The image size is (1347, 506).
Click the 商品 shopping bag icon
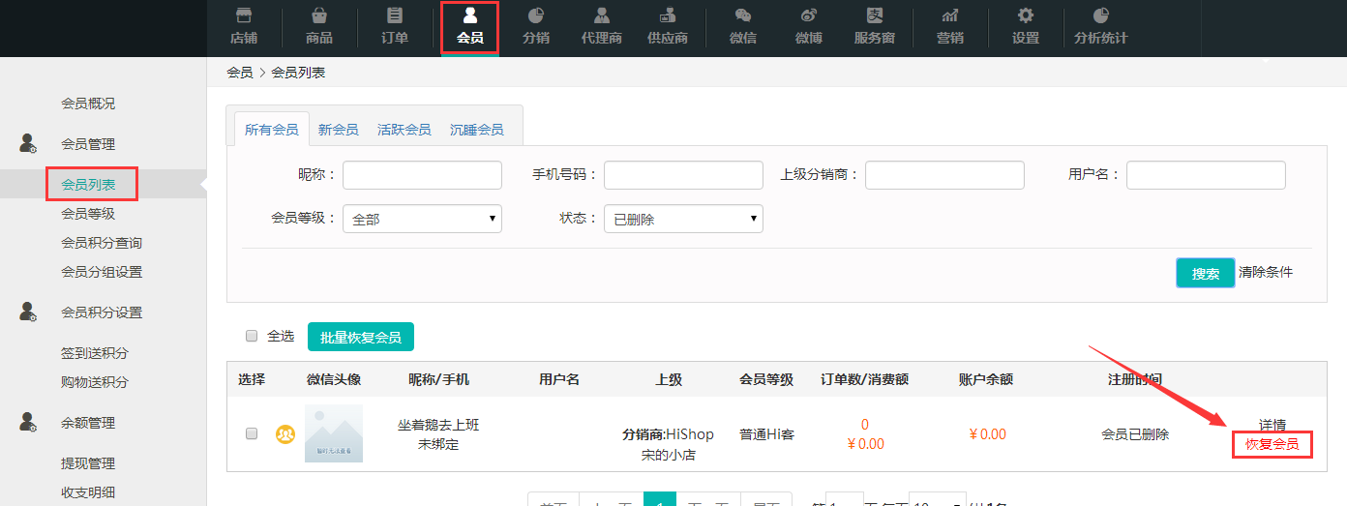[318, 17]
